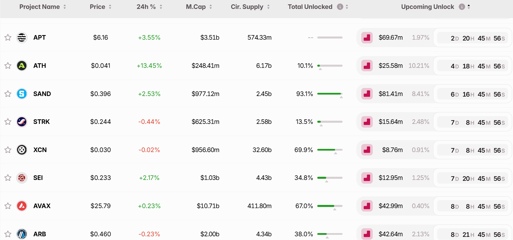Screen dimensions: 513x240
Task: Click ATH's $25.58m unlock amount
Action: coord(391,66)
